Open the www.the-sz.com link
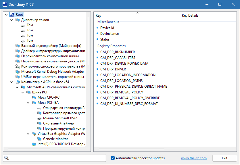Viewport: 240px width, 165px height. 194,158
